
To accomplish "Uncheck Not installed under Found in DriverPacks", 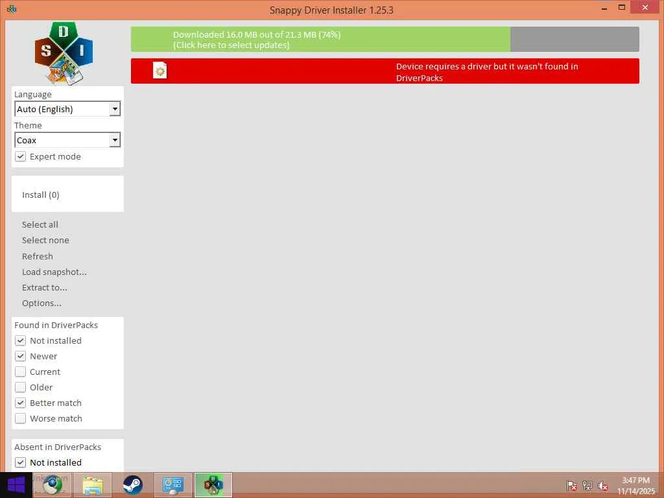I will pyautogui.click(x=20, y=341).
